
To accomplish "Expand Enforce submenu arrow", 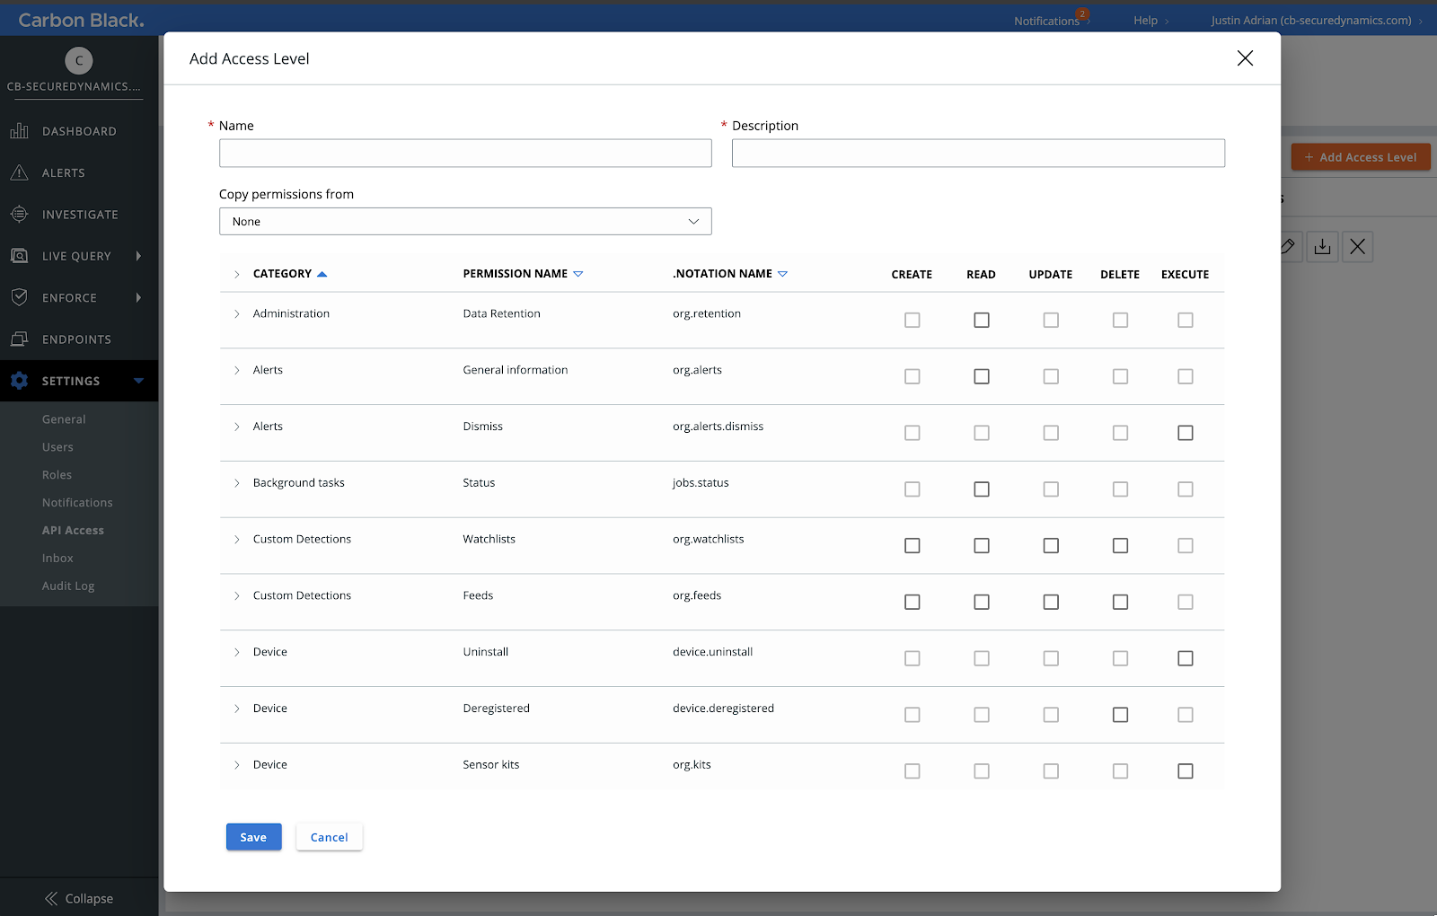I will click(138, 297).
